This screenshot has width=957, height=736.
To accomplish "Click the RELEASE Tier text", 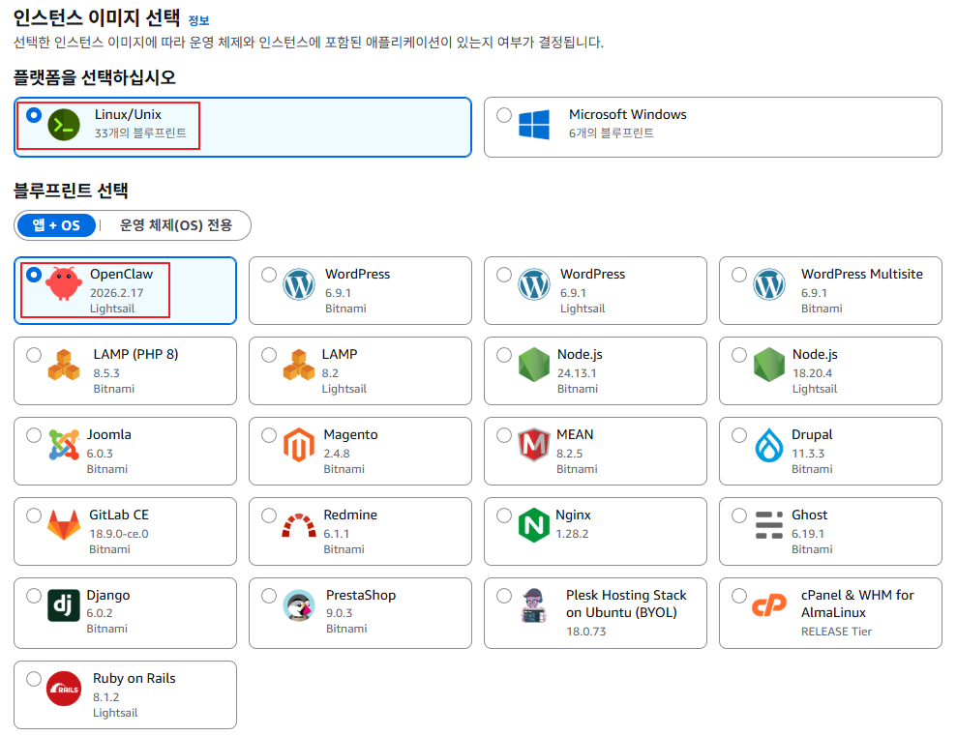I will 836,632.
